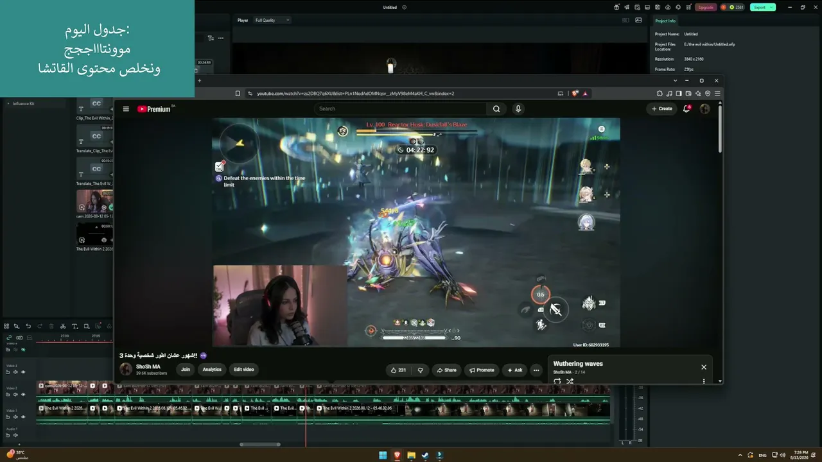Open the Wuthering waves playlist options menu
The width and height of the screenshot is (822, 462).
pyautogui.click(x=704, y=381)
